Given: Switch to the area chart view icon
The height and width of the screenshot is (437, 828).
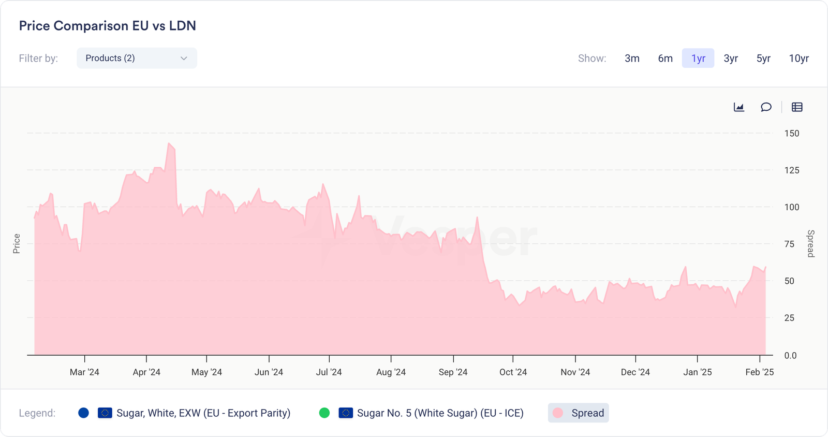Looking at the screenshot, I should pyautogui.click(x=739, y=107).
